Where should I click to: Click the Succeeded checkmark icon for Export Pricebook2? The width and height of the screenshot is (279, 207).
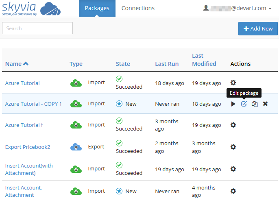[x=119, y=143]
